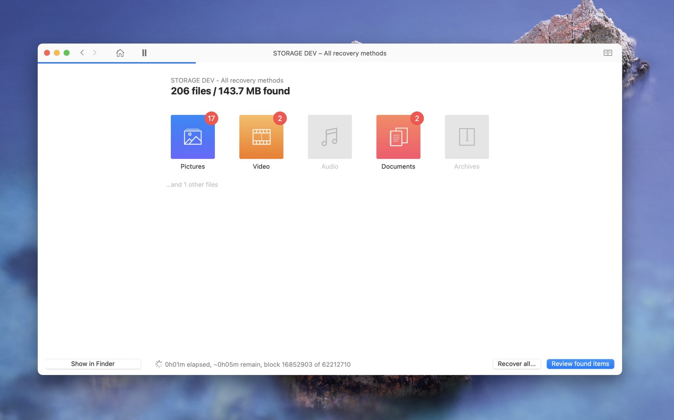The width and height of the screenshot is (674, 420).
Task: Open the Documents category icon
Action: click(398, 136)
